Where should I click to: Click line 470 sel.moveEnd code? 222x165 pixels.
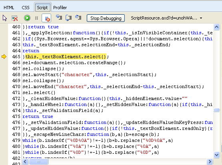pos(113,86)
